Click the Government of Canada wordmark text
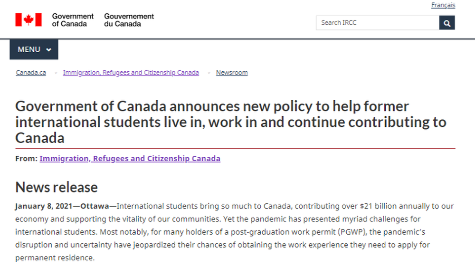This screenshot has width=475, height=267. click(73, 20)
